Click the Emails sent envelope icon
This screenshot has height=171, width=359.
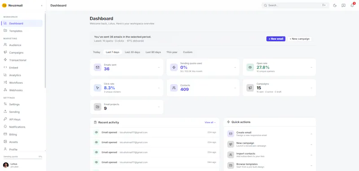[97, 67]
